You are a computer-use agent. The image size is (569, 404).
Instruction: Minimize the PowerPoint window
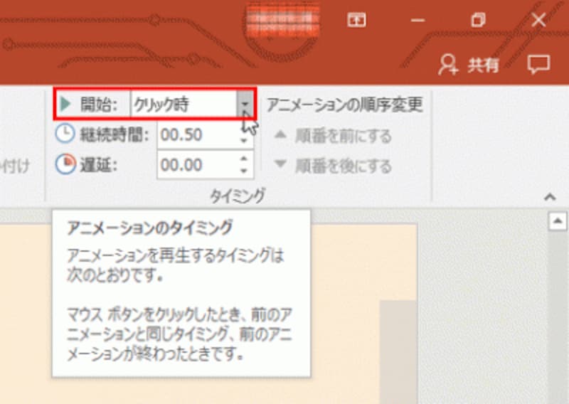coord(418,21)
